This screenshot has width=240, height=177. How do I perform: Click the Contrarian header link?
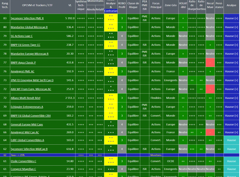pos(111,11)
